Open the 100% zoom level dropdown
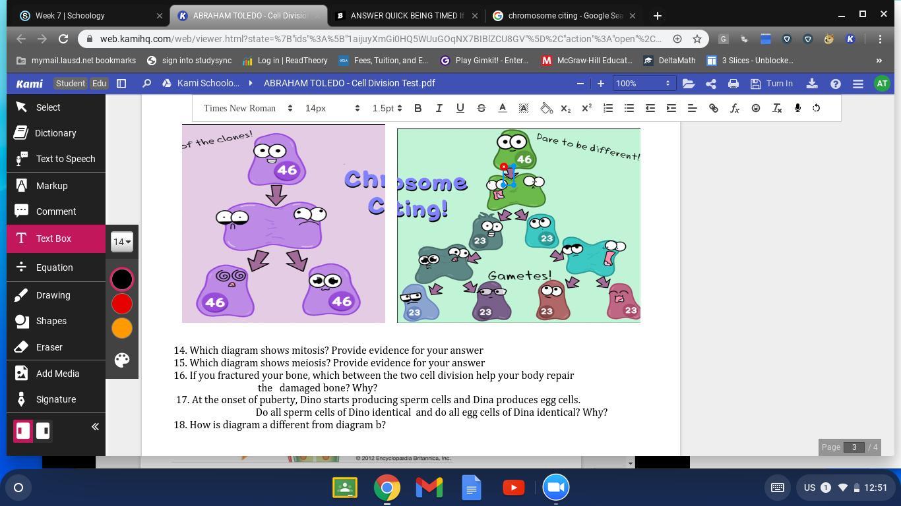901x506 pixels. click(x=642, y=84)
